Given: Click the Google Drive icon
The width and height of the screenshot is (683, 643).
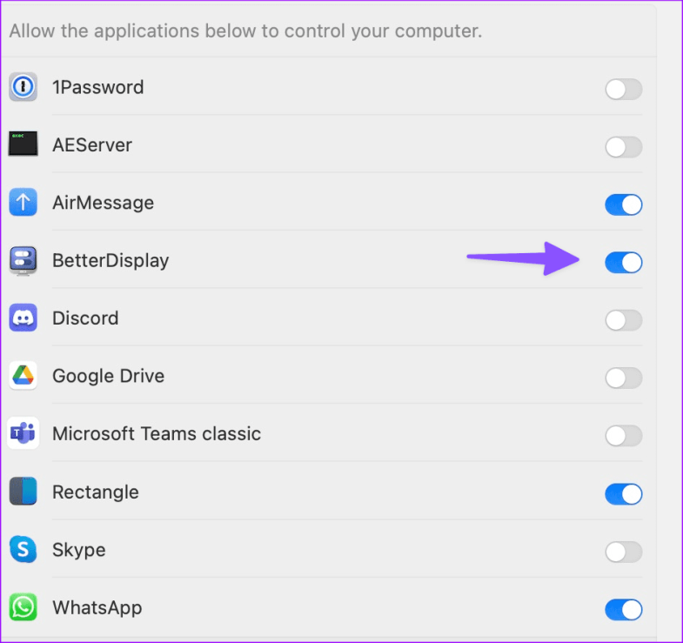Looking at the screenshot, I should (x=23, y=376).
